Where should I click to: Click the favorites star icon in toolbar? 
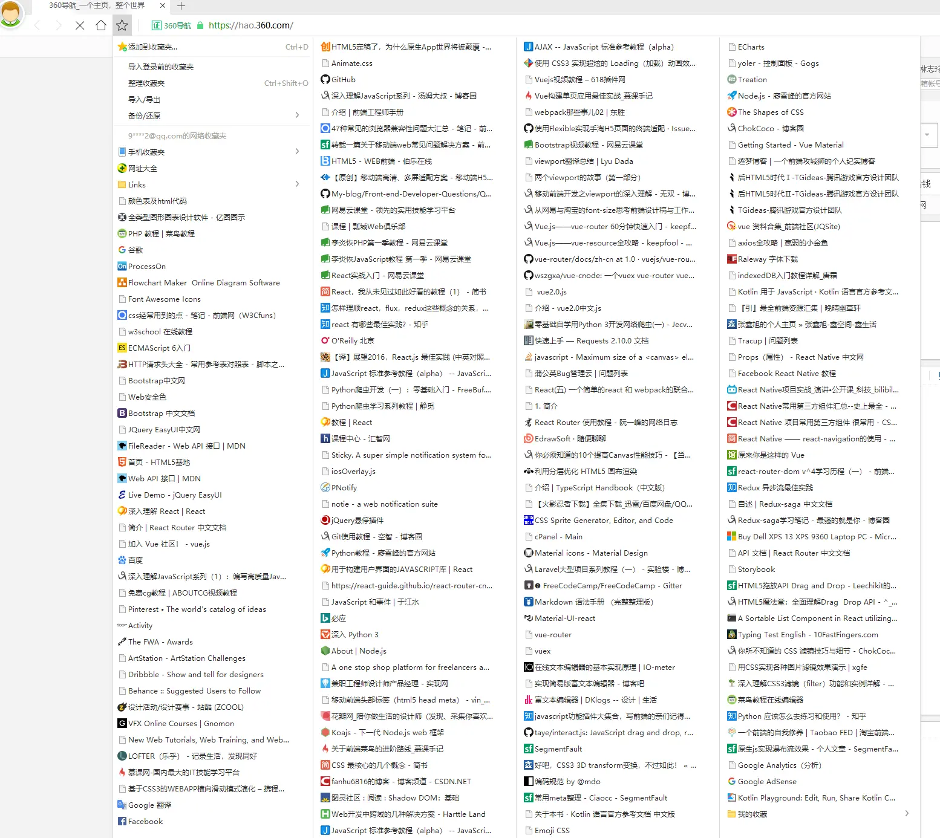tap(122, 25)
